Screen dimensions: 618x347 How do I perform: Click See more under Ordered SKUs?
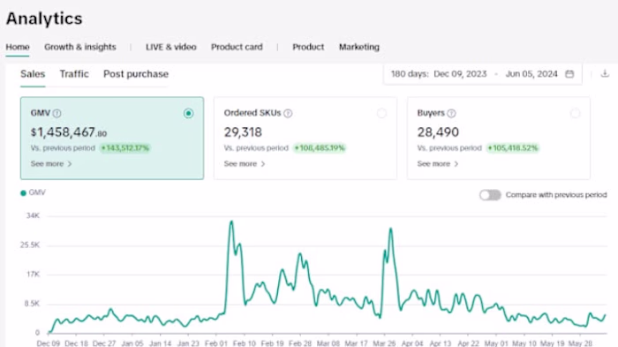(245, 163)
